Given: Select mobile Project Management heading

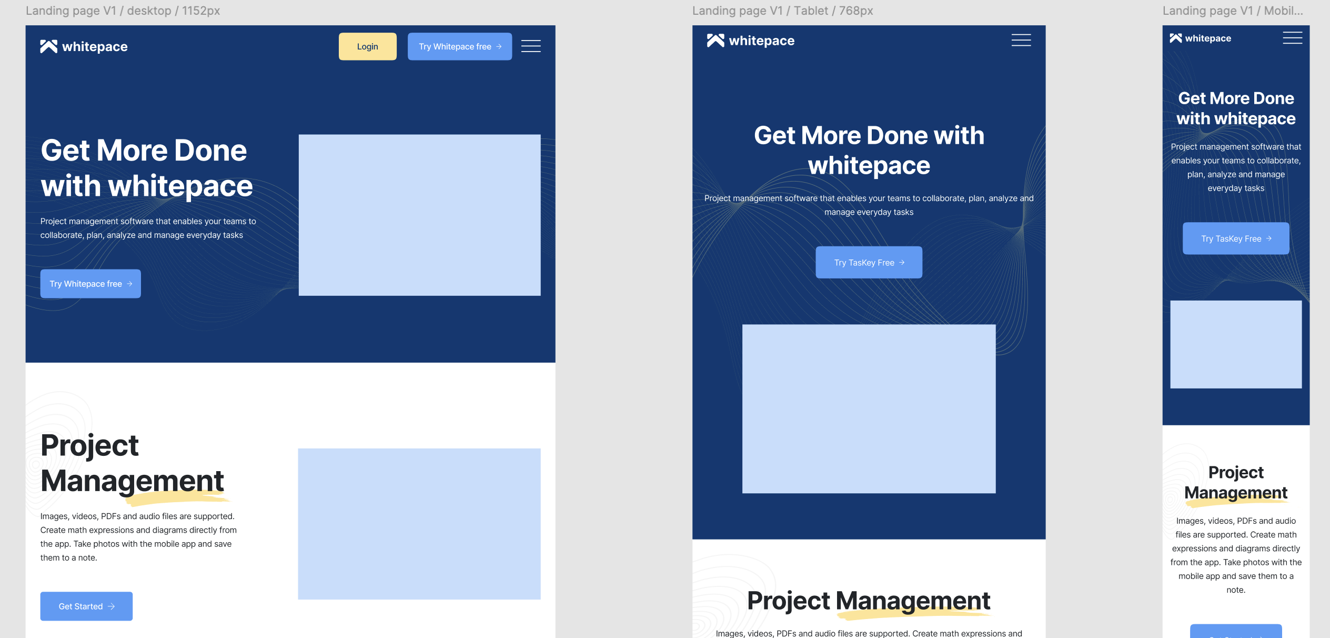Looking at the screenshot, I should [1236, 482].
